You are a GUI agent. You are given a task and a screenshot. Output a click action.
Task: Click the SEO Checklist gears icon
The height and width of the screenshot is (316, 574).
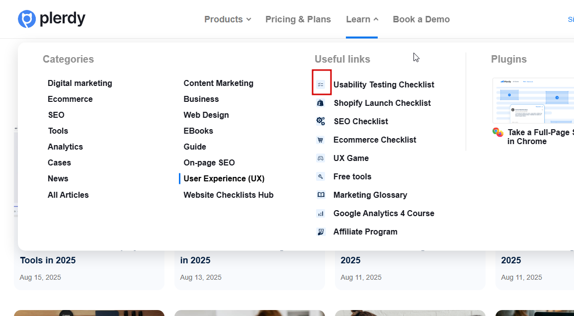point(321,121)
